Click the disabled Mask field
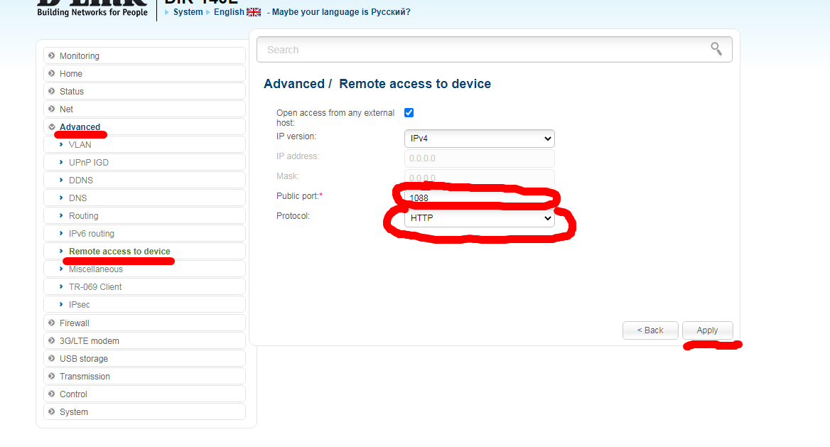This screenshot has height=447, width=830. (479, 178)
